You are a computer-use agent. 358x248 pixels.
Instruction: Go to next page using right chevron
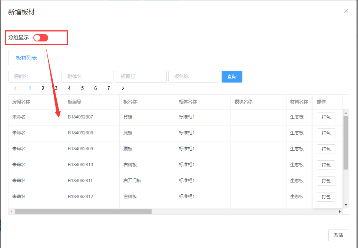tap(123, 88)
